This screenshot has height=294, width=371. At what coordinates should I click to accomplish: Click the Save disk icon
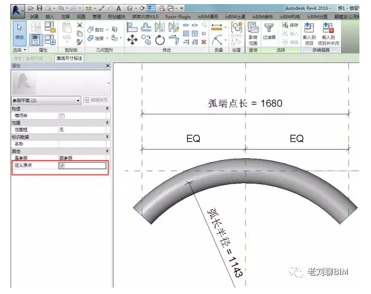pos(39,8)
